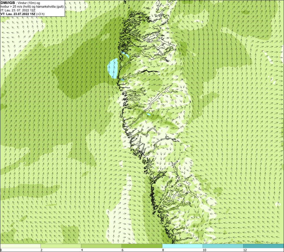284x252 pixels.
Task: Click the legend scale label 12
Action: [x=245, y=250]
